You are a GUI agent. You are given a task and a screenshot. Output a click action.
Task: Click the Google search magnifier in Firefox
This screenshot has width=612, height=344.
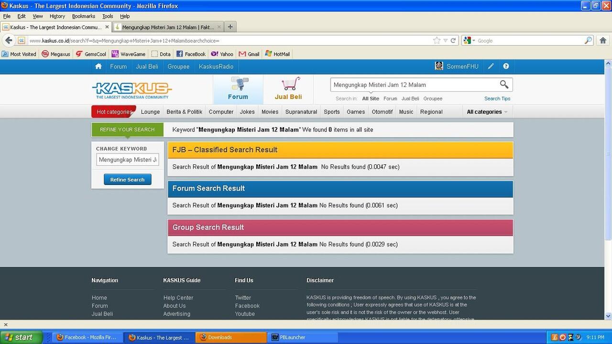(589, 41)
